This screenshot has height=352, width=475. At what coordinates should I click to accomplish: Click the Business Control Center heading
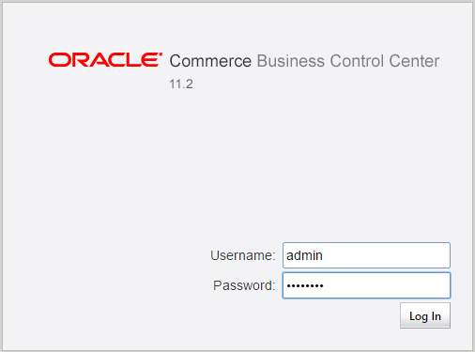[x=348, y=61]
